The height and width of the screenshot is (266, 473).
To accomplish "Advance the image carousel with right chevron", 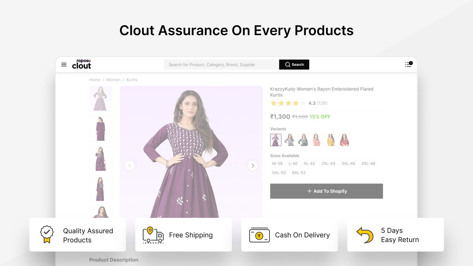I will tap(253, 166).
